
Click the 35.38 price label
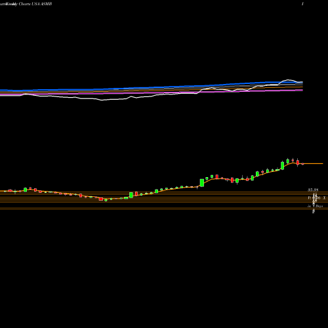[313, 190]
